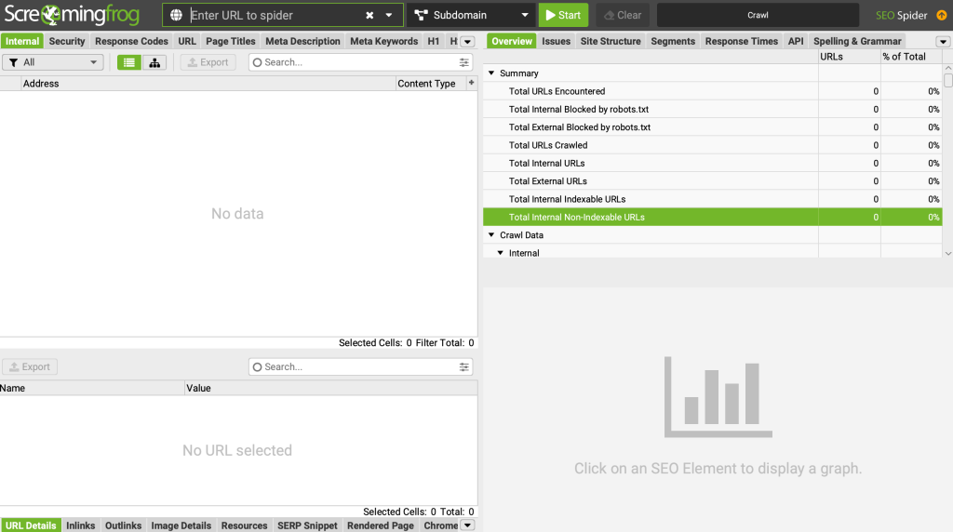The width and height of the screenshot is (953, 532).
Task: Open search filter options in top panel
Action: point(464,62)
